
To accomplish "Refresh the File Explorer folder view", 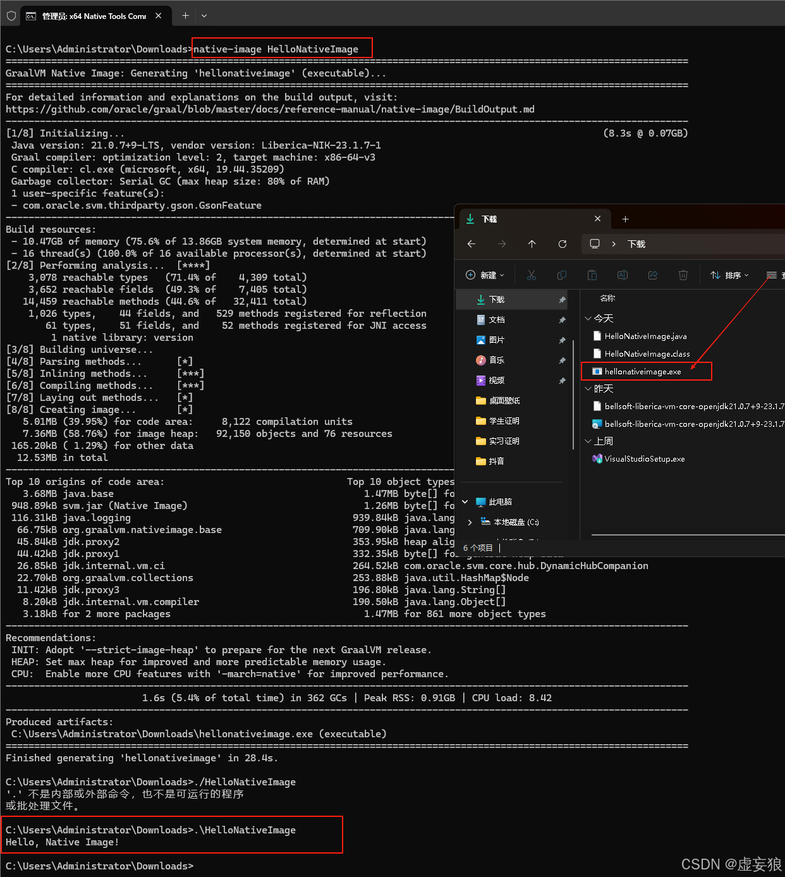I will (x=563, y=244).
